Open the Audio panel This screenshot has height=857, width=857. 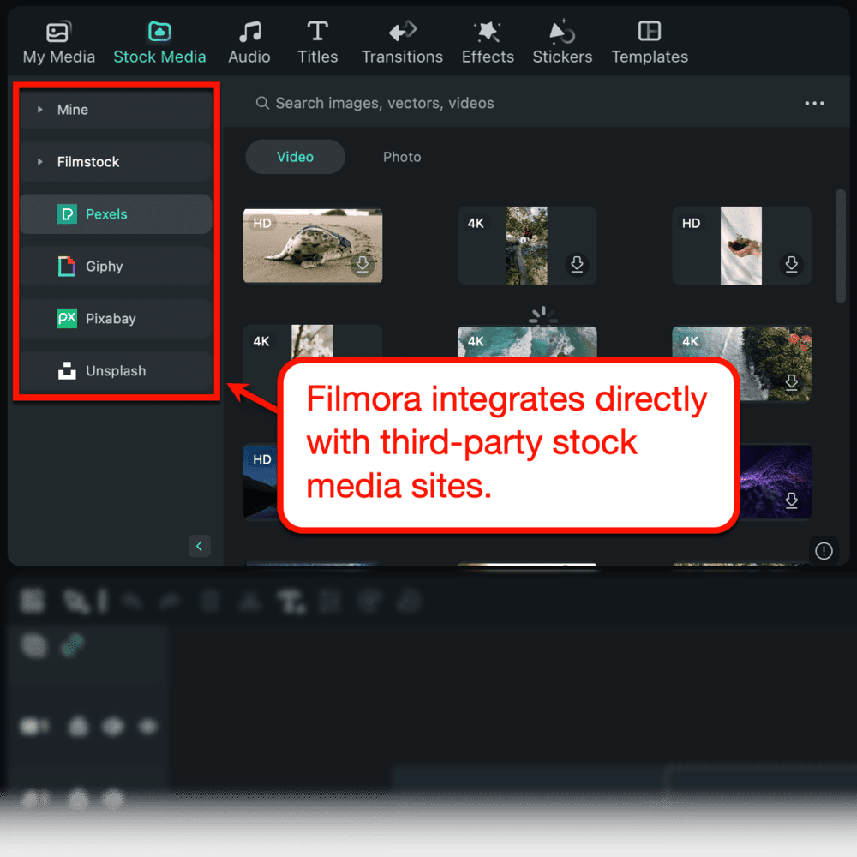click(249, 39)
